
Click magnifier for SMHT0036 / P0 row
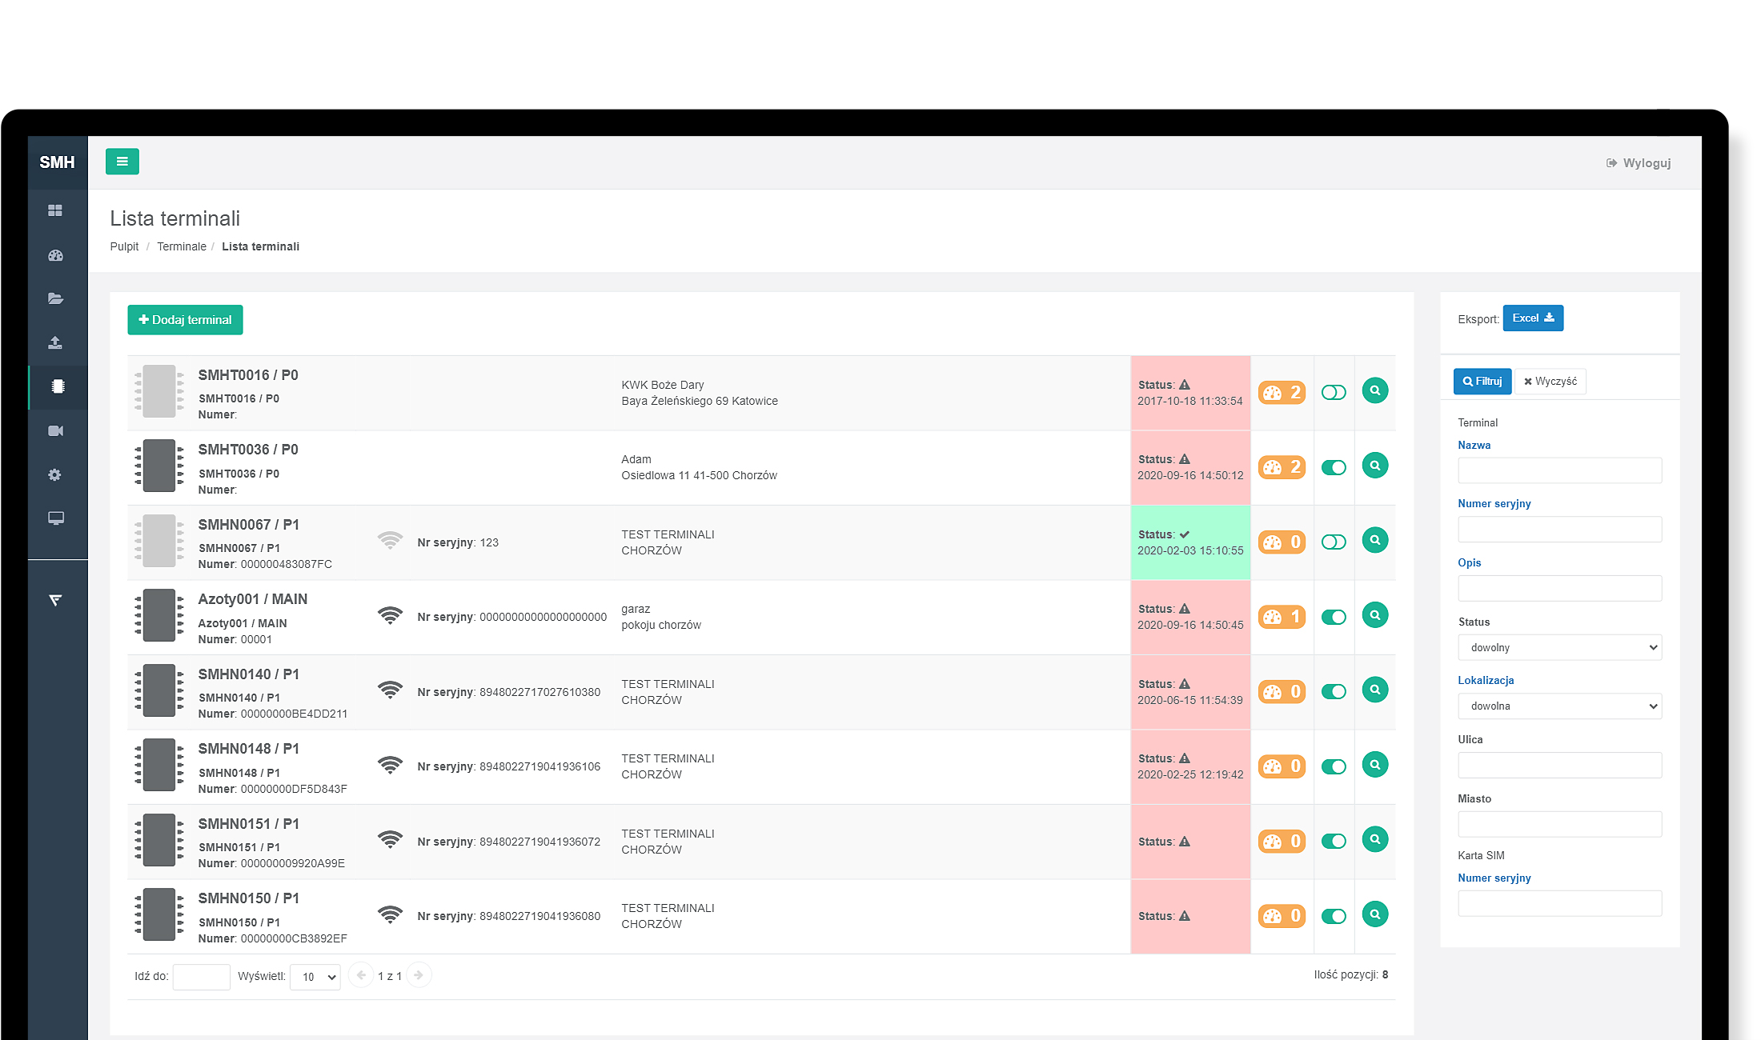tap(1374, 466)
